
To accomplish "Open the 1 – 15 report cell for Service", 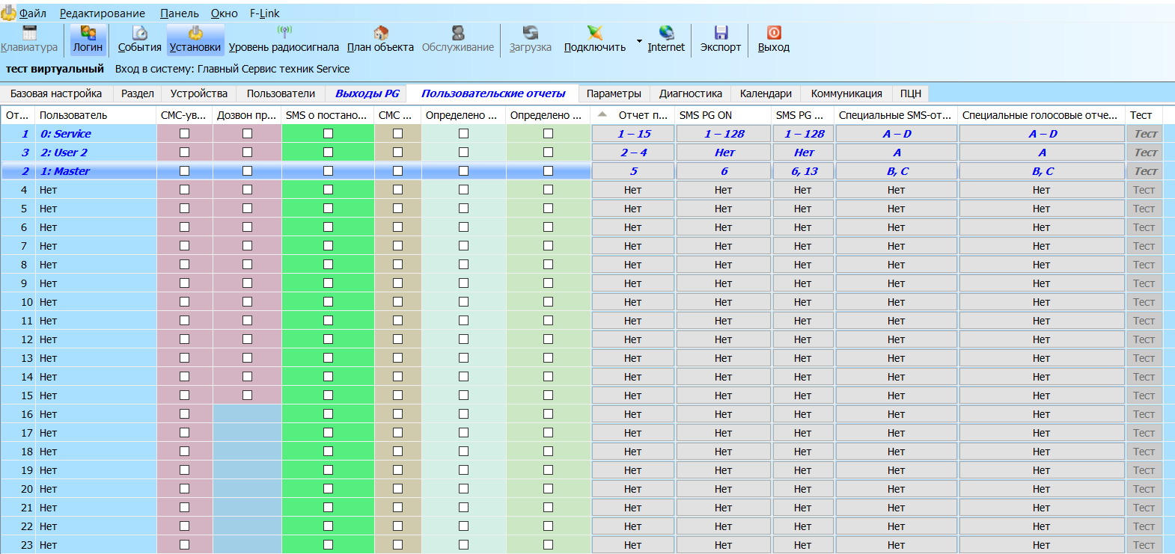I will [634, 134].
